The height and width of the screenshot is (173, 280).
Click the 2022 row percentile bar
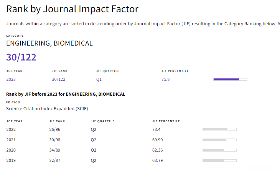click(219, 129)
